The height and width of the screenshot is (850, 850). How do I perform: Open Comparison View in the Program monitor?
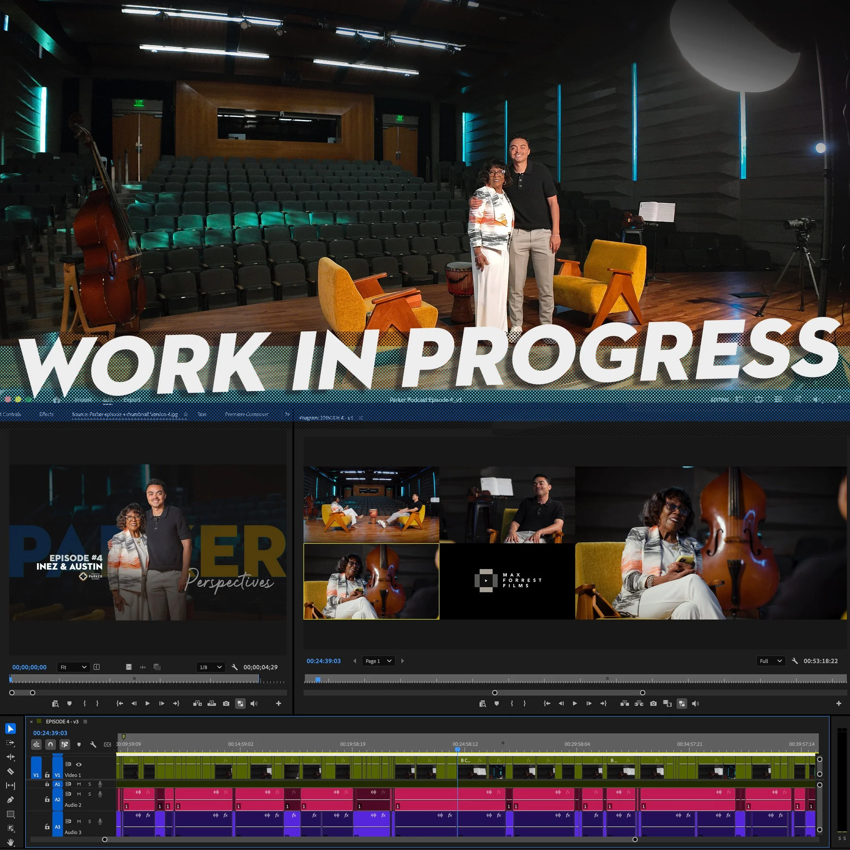(667, 704)
